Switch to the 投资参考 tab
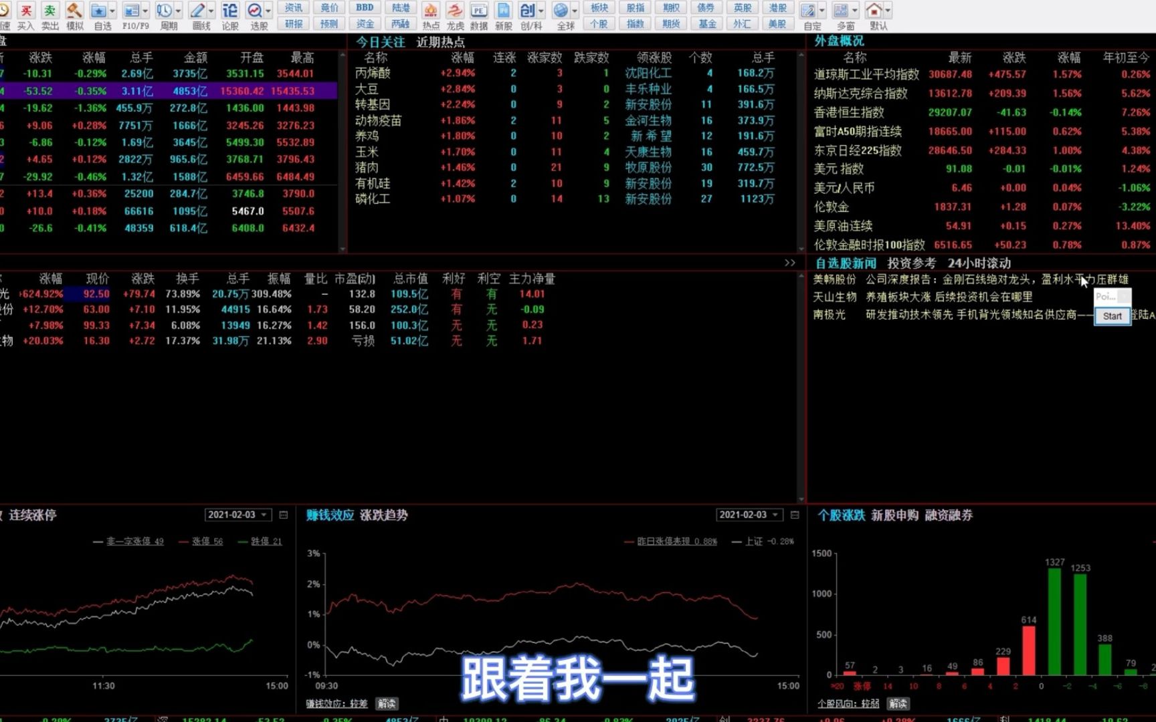Screen dimensions: 1156x722 pyautogui.click(x=911, y=263)
